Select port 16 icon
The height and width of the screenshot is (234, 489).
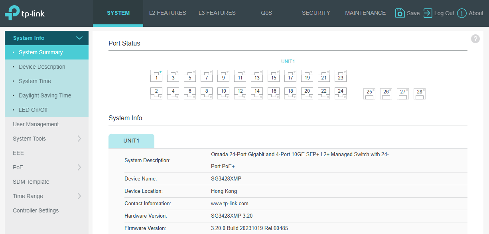click(x=274, y=93)
